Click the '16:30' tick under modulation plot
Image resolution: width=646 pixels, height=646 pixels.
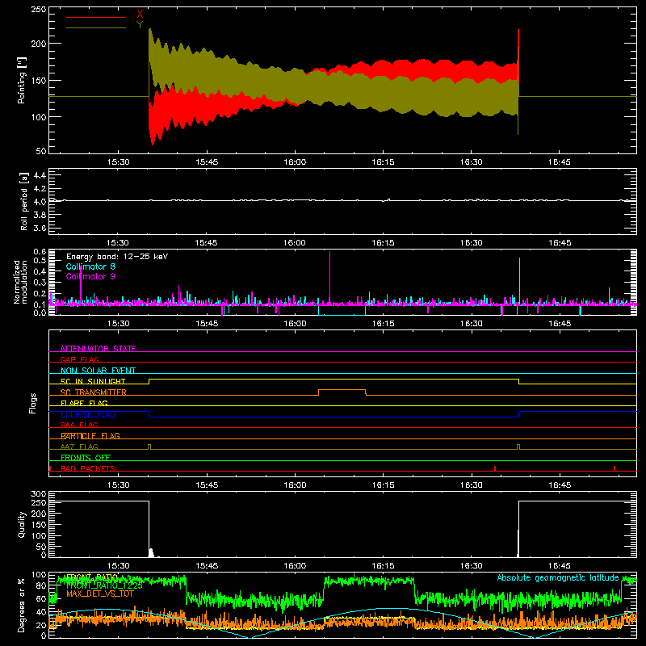pos(472,324)
